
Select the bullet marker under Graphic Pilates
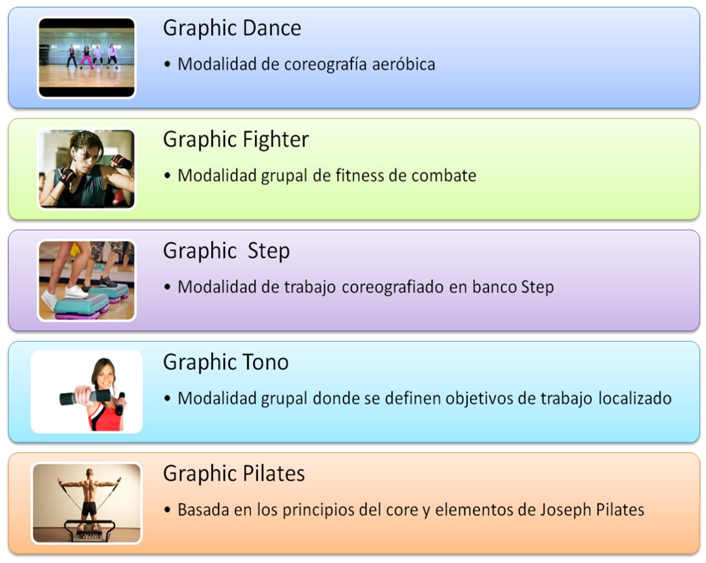coord(168,511)
